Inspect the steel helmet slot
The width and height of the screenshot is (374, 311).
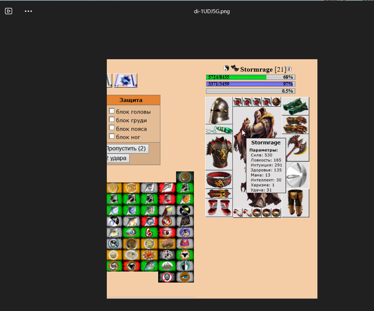click(x=219, y=111)
